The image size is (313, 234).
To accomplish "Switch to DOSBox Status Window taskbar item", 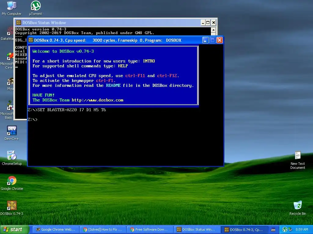I will click(x=197, y=230).
